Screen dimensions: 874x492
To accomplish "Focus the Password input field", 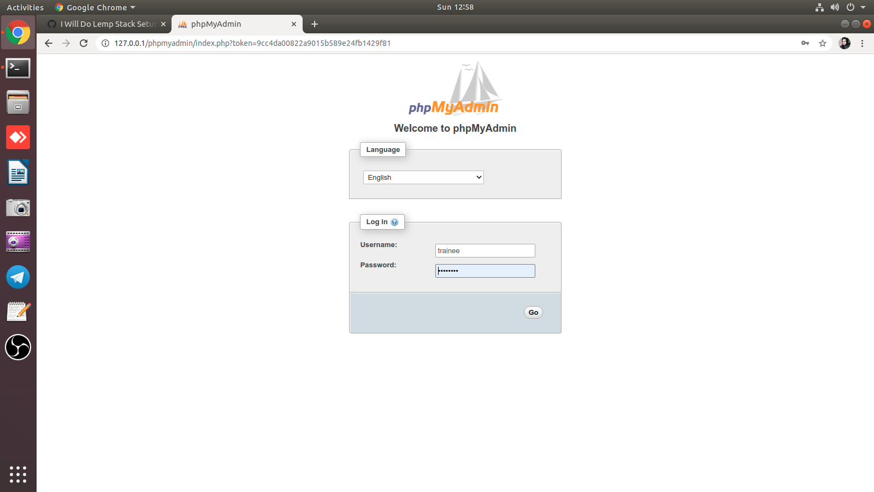I will [x=485, y=271].
